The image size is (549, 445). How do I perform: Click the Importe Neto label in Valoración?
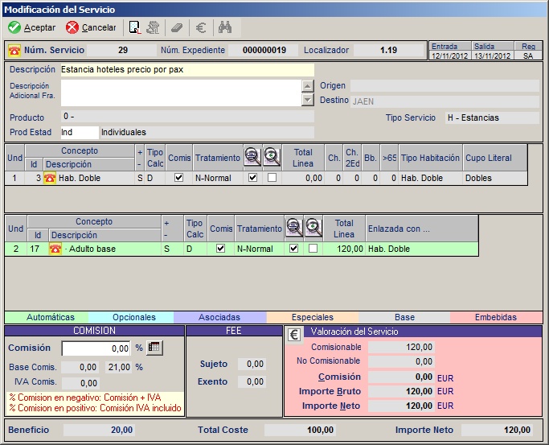coord(331,406)
